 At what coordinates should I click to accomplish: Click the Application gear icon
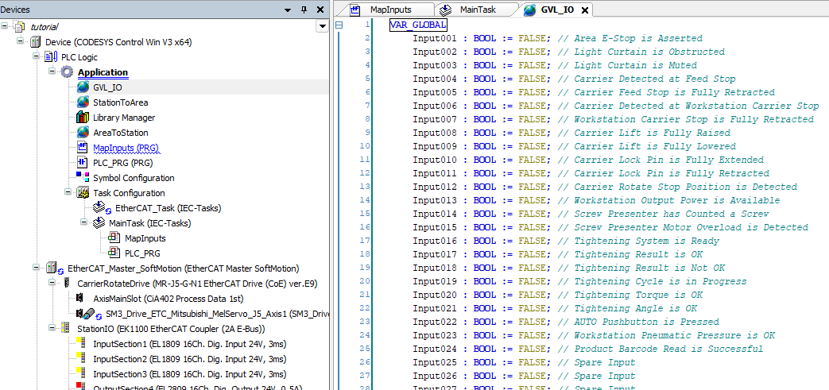point(67,71)
